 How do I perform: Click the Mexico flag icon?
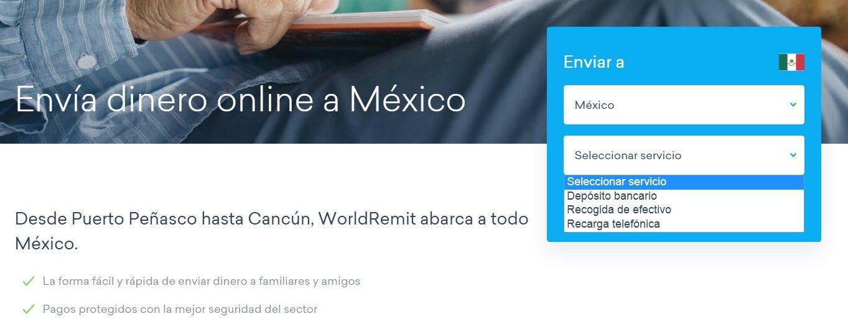coord(791,62)
